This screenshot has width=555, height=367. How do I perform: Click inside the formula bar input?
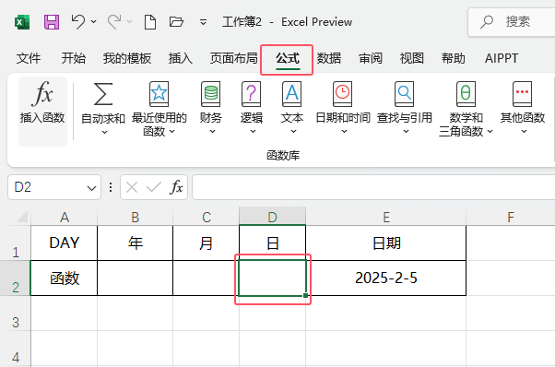[373, 187]
